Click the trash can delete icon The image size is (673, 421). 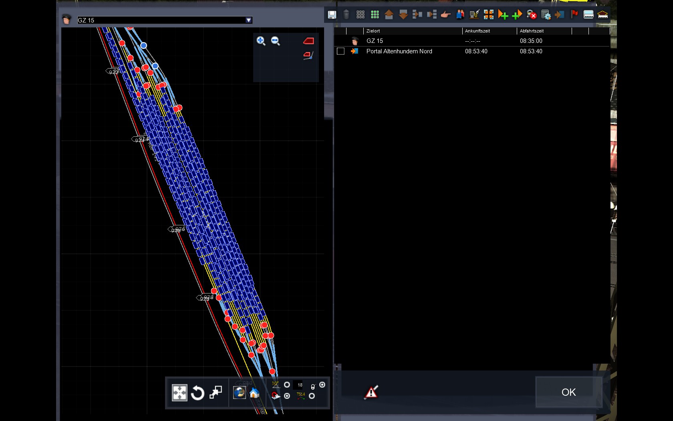(x=346, y=15)
